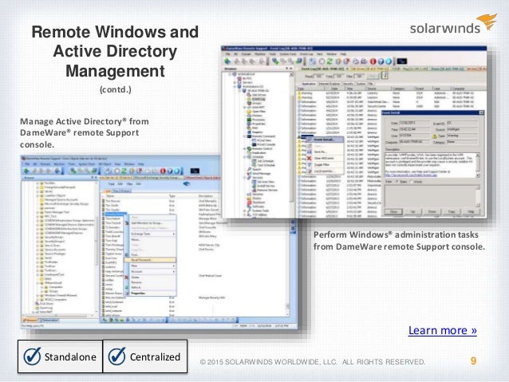The width and height of the screenshot is (509, 382).
Task: Open black console icon in Active Directory window toolbar
Action: [x=195, y=171]
